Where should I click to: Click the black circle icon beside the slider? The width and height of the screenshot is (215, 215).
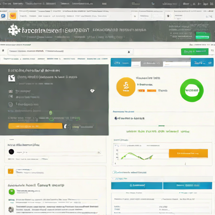11,152
